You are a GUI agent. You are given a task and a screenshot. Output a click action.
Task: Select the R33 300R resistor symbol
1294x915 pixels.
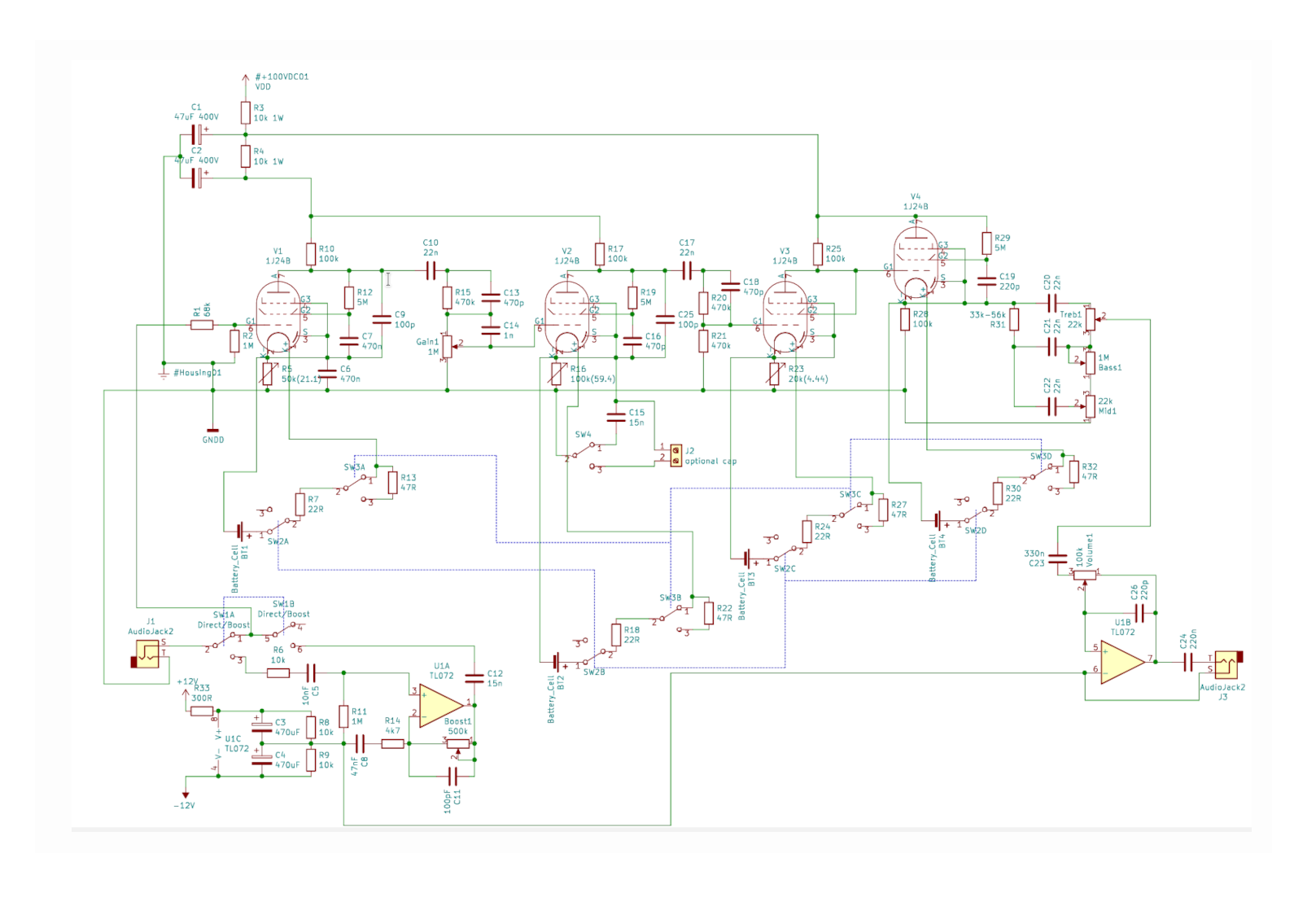[x=202, y=711]
